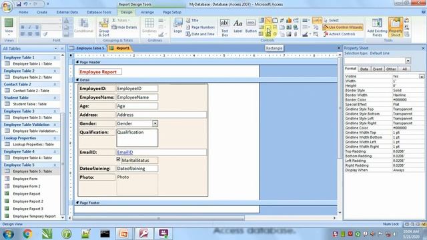The image size is (427, 240).
Task: Open Group & Sort pane
Action: [104, 27]
